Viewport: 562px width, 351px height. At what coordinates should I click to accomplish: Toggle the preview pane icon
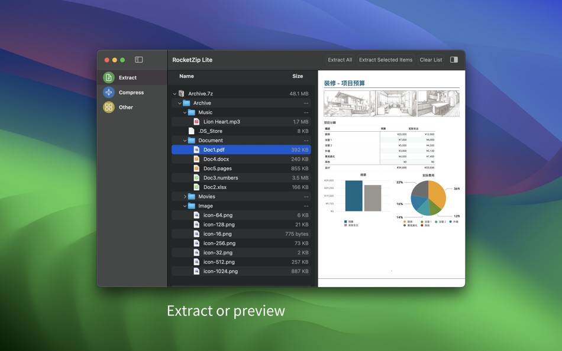click(x=454, y=60)
